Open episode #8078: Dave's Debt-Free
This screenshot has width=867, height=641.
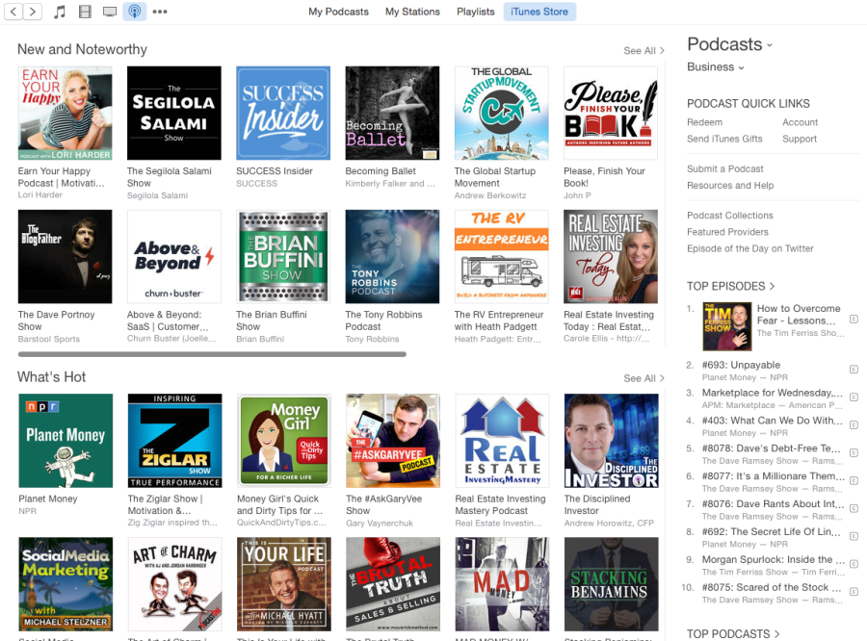coord(772,449)
